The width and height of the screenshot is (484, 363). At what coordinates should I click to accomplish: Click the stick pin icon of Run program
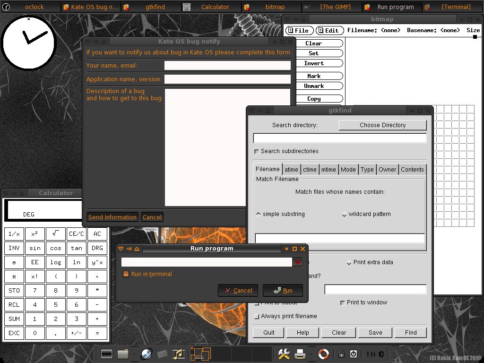click(129, 249)
